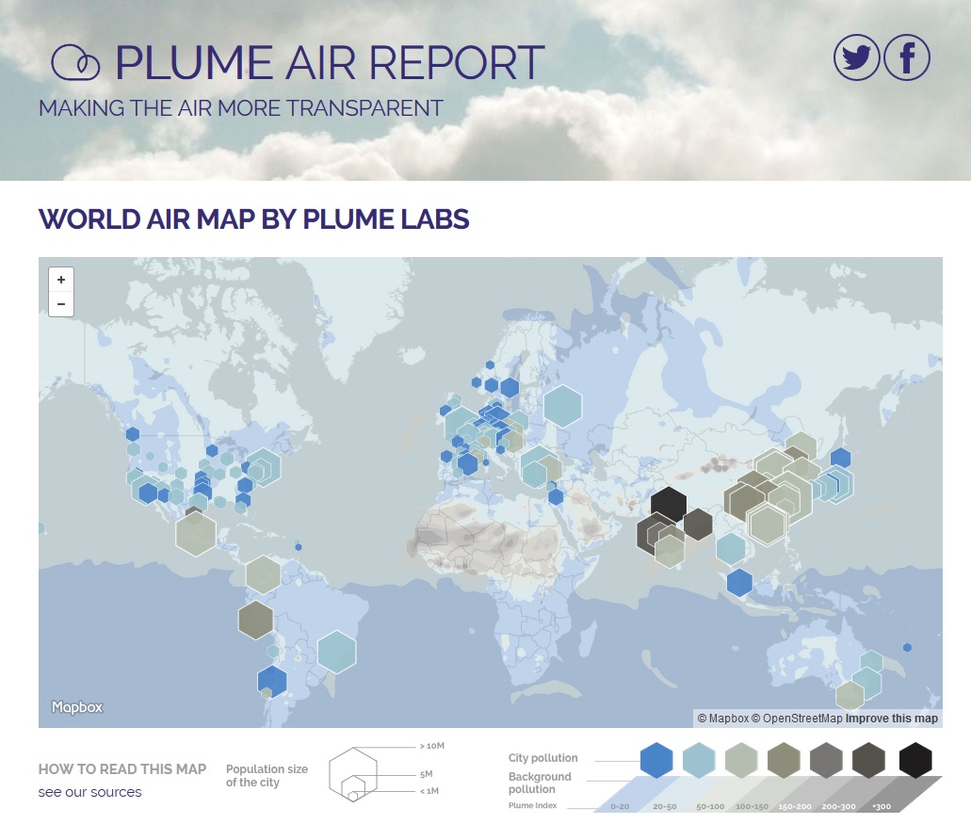Select the beige hexagon over Colombia
Viewport: 971px width, 824px height.
coord(263,574)
